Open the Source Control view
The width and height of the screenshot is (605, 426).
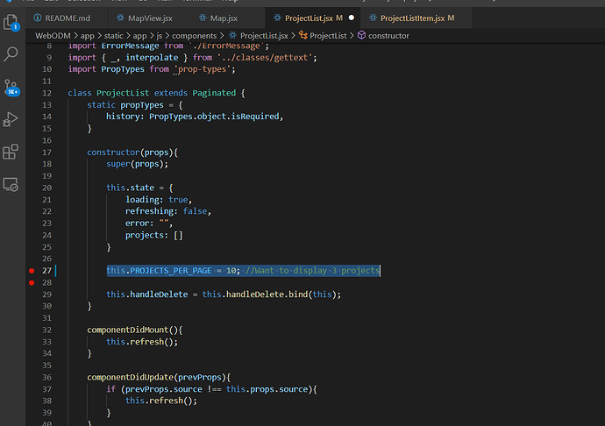click(x=11, y=87)
